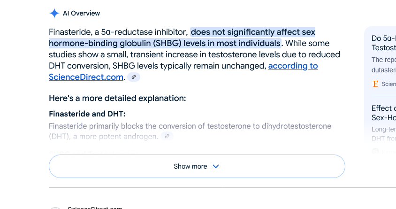Image resolution: width=396 pixels, height=209 pixels.
Task: Click the 'Scien' source name beside Elsevier icon
Action: click(388, 84)
